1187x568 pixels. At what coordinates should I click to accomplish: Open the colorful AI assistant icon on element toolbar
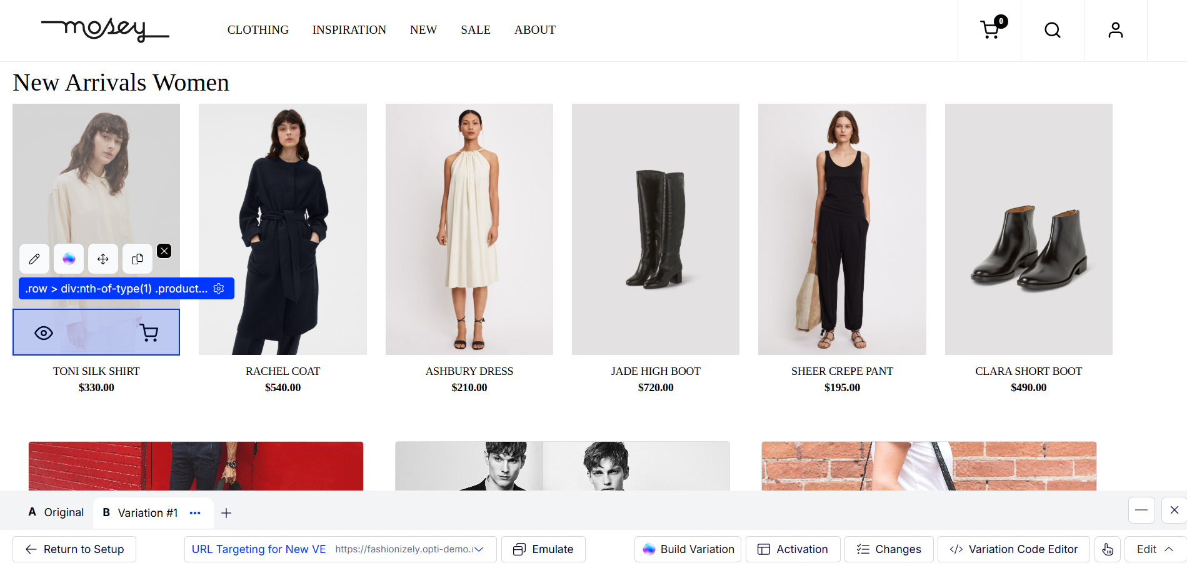tap(69, 259)
